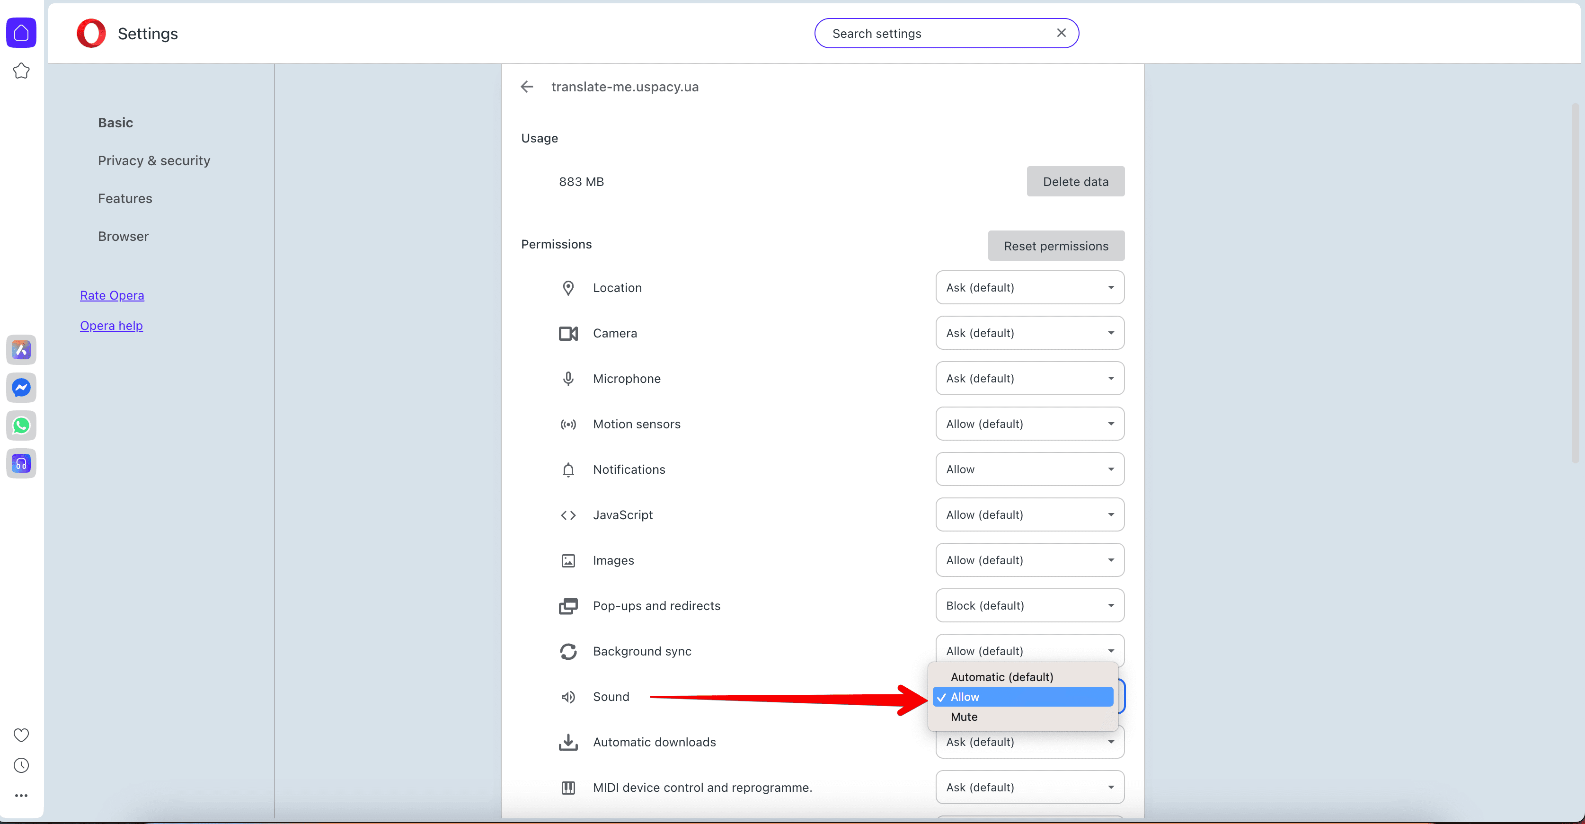Open the Basic settings section
This screenshot has height=824, width=1585.
coord(115,123)
